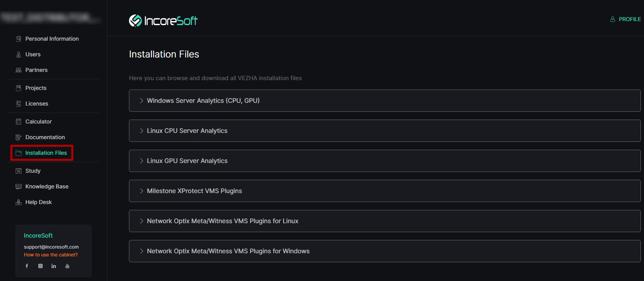Expand Windows Server Analytics (CPU, GPU) section
The height and width of the screenshot is (281, 644).
tap(385, 100)
